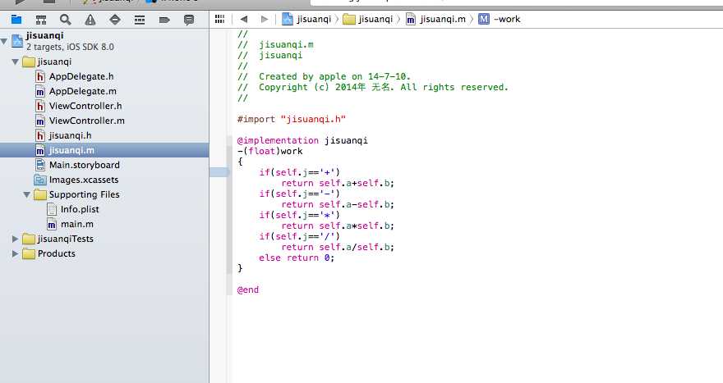Click the #import "jisuanqi.h" line

point(292,119)
